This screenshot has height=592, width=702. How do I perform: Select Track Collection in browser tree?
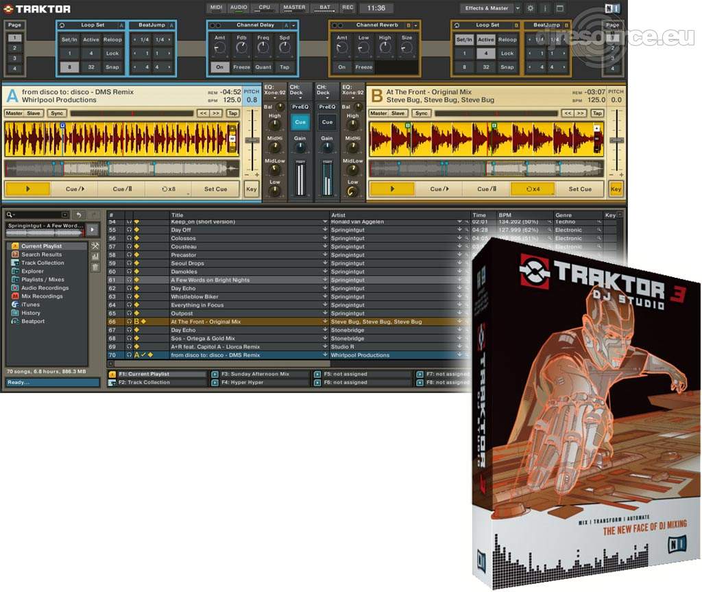pos(43,263)
